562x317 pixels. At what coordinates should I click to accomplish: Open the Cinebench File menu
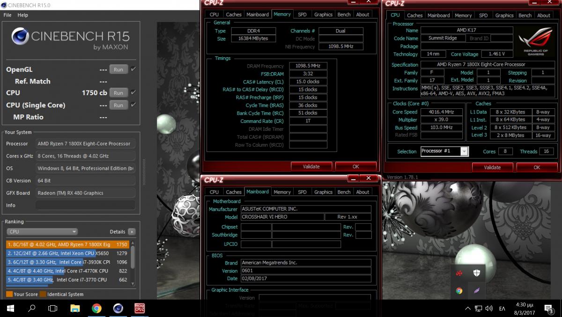tap(7, 15)
